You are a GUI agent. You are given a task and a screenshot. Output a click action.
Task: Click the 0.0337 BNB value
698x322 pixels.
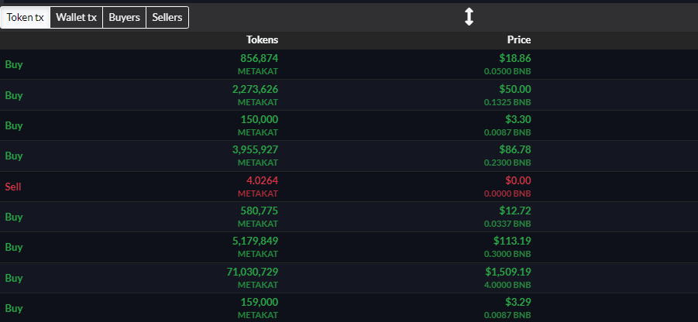pyautogui.click(x=507, y=224)
